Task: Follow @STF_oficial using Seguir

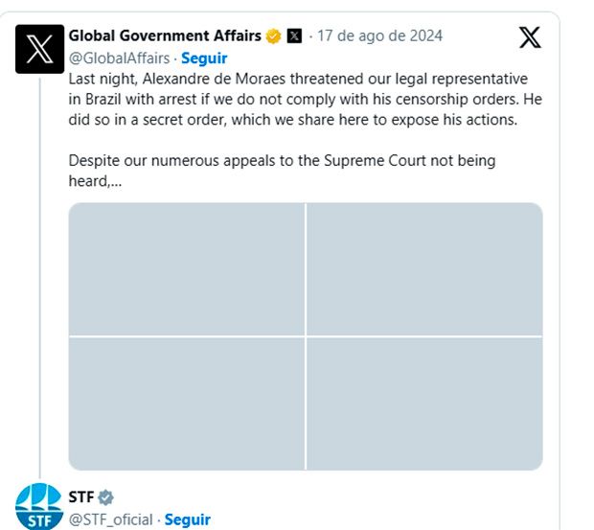Action: (188, 519)
